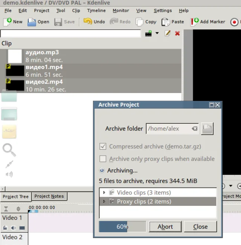241x245 pixels.
Task: Click the Paste toolbar button
Action: click(x=172, y=22)
